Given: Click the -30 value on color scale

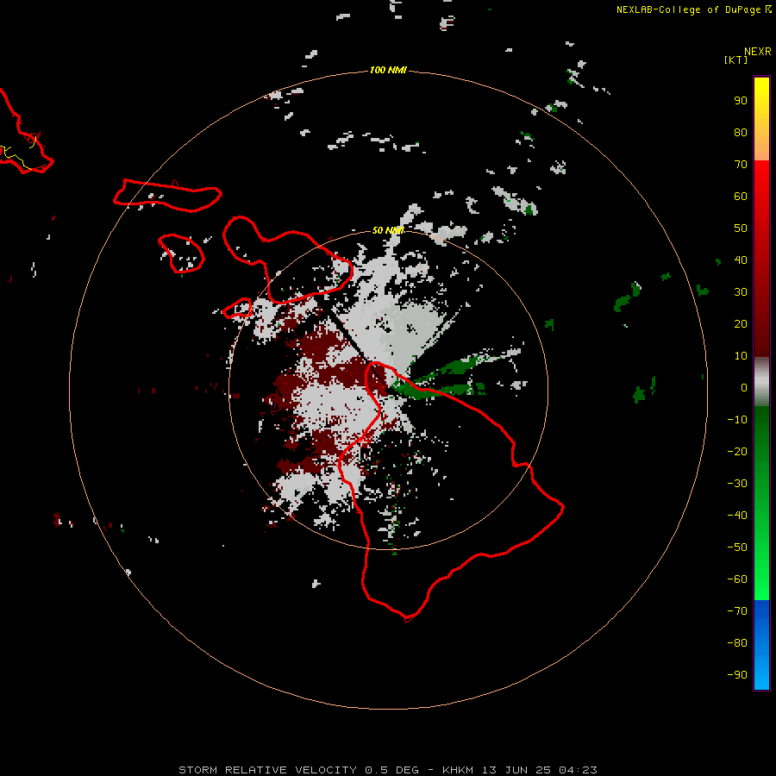Looking at the screenshot, I should tap(737, 484).
